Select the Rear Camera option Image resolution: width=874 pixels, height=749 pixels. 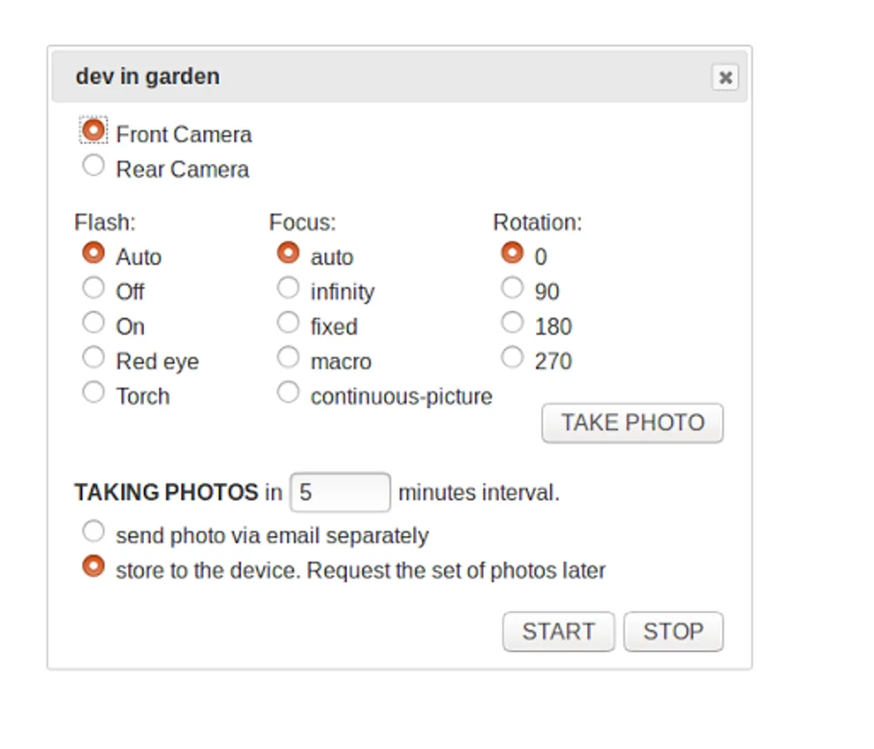coord(94,166)
